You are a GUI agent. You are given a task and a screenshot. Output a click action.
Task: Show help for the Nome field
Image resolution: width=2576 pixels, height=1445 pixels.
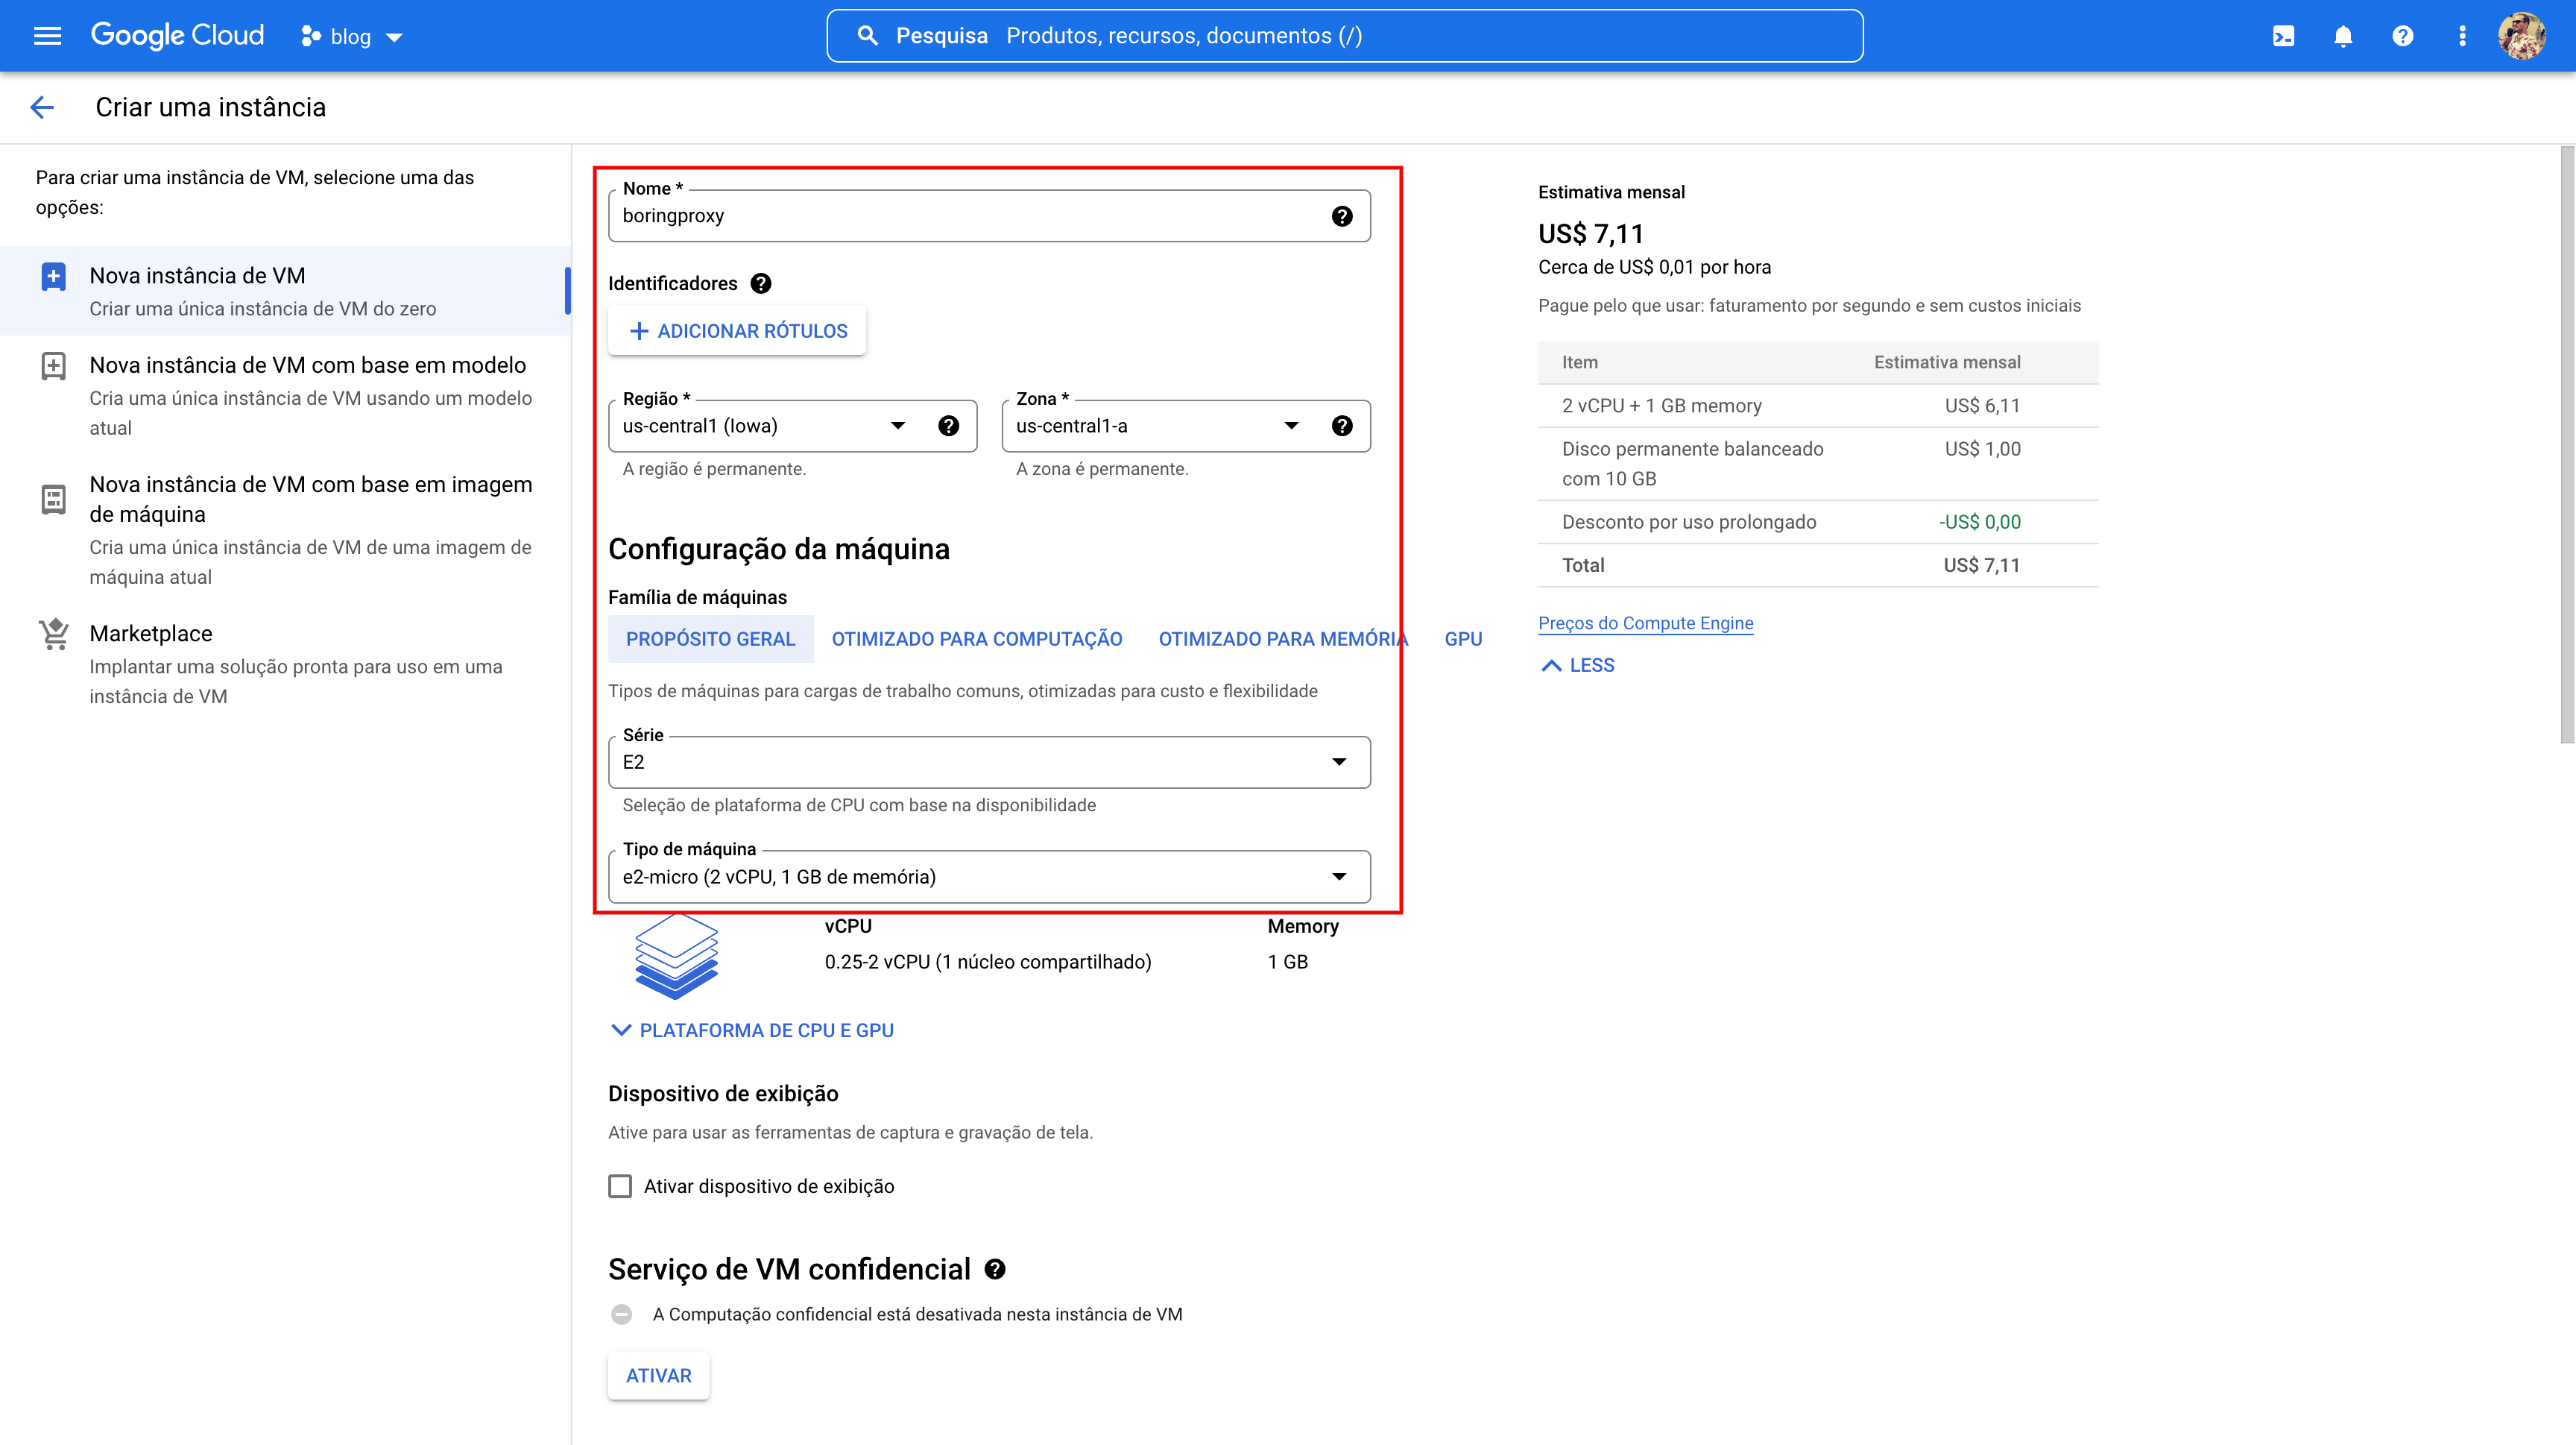click(1342, 216)
